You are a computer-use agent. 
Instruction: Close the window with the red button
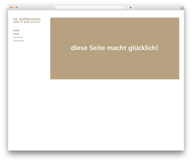point(11,8)
